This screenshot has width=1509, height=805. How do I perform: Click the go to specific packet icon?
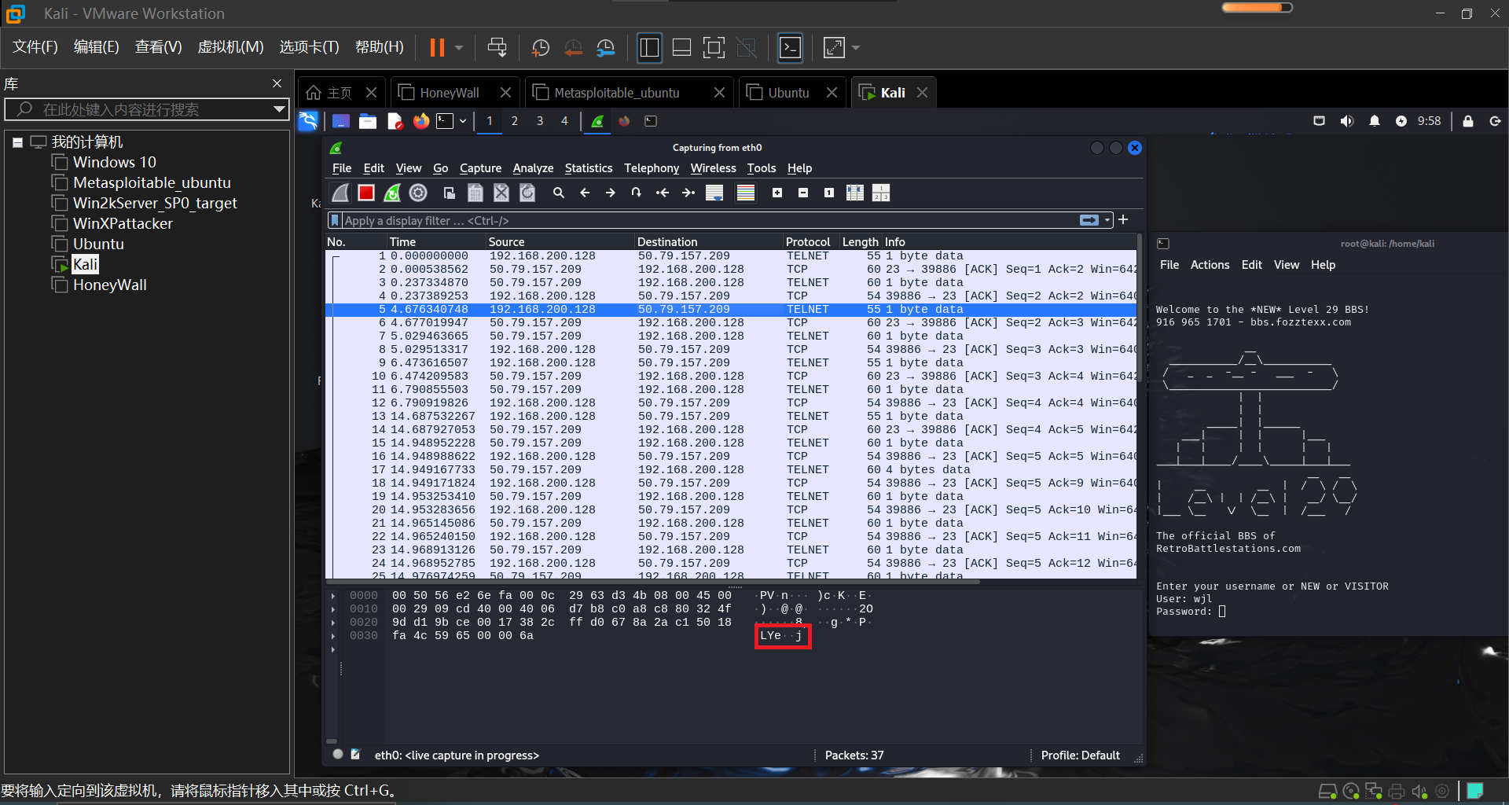click(637, 193)
